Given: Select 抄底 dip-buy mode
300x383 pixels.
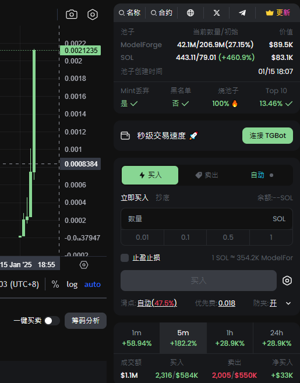Looking at the screenshot, I should click(x=163, y=197).
